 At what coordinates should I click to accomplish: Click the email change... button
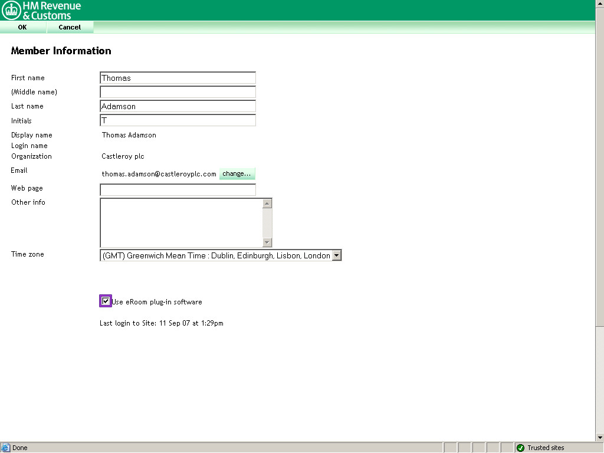point(237,174)
